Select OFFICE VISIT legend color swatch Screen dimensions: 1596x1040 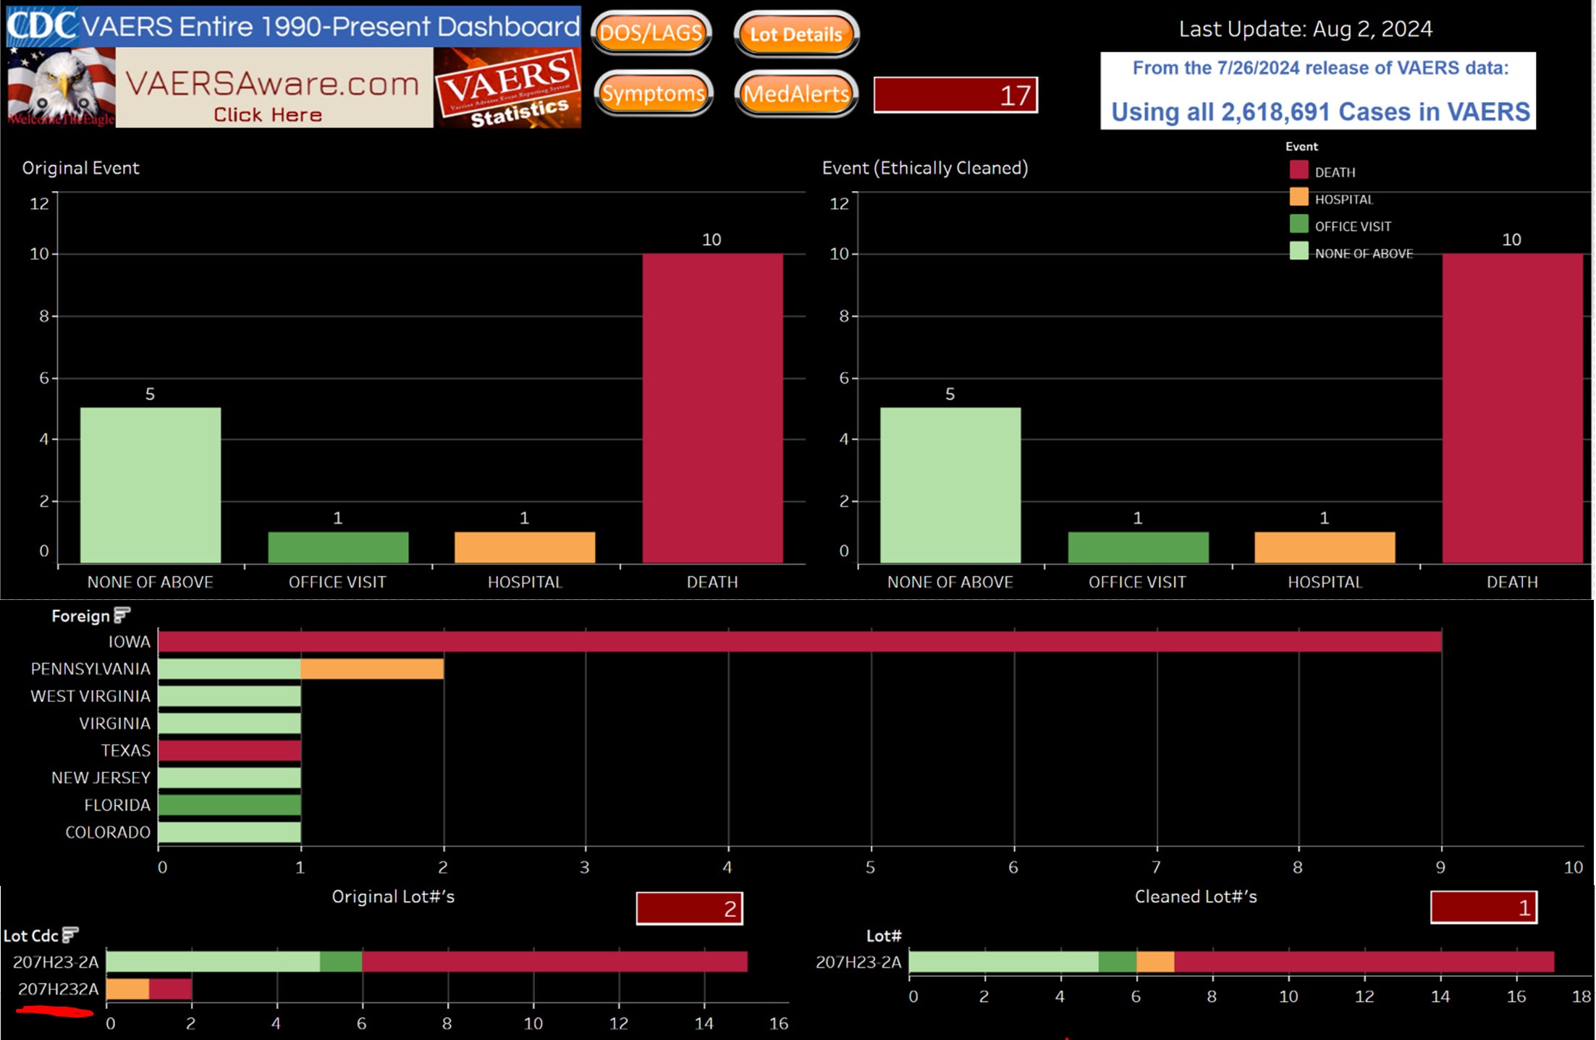[x=1299, y=224]
